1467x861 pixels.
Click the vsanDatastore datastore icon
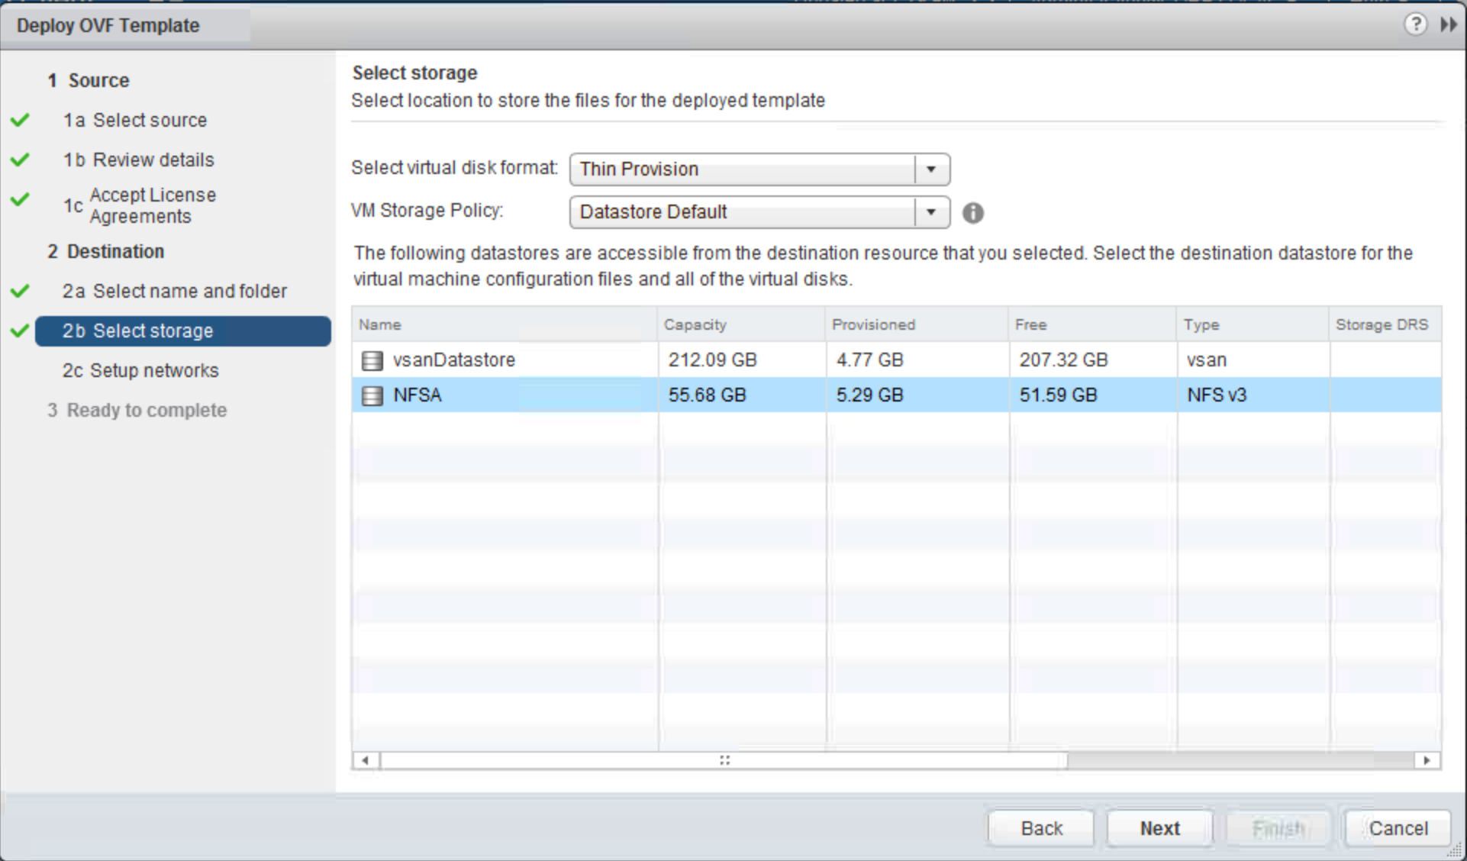[x=372, y=360]
